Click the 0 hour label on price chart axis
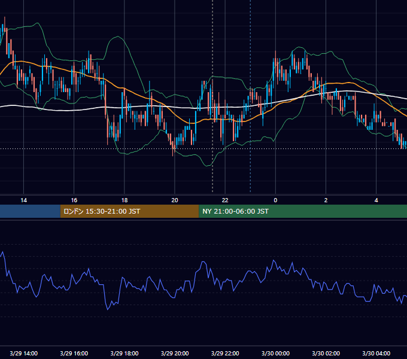This screenshot has width=407, height=359. tap(275, 200)
